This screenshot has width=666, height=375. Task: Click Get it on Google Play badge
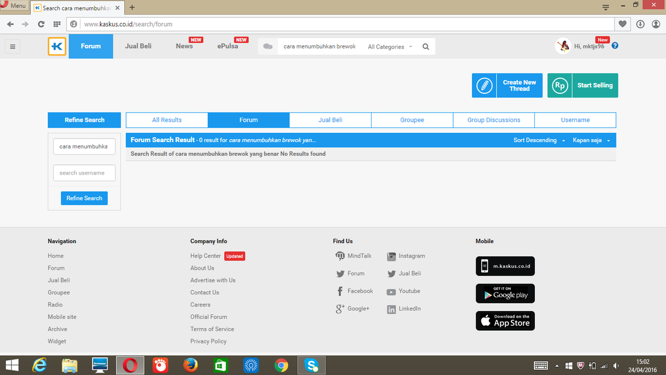[505, 294]
